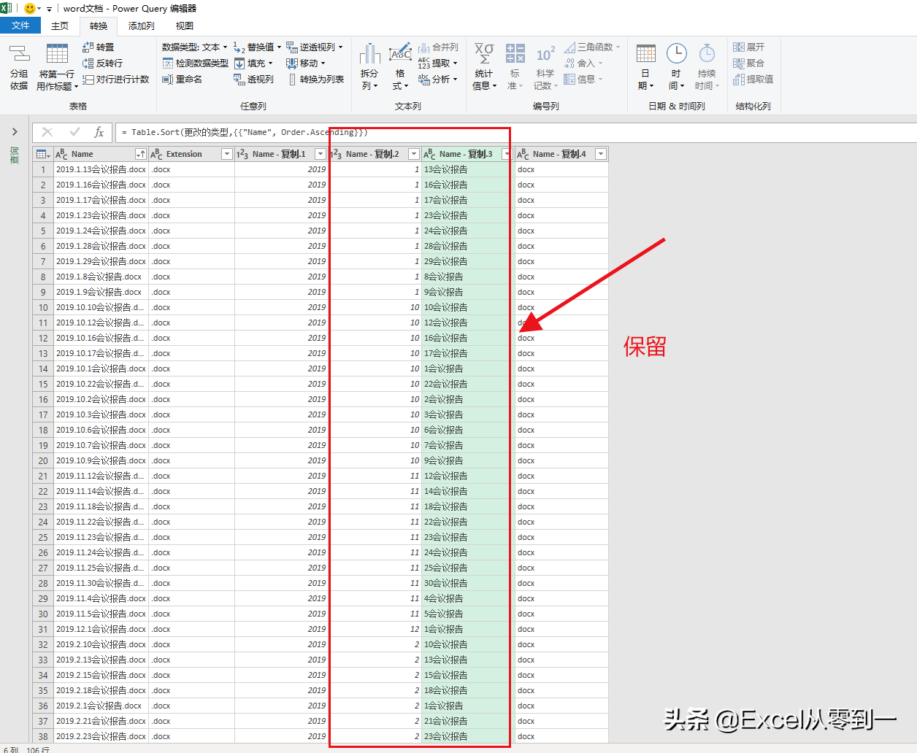
Task: Switch to View (视图) tab
Action: [x=185, y=26]
